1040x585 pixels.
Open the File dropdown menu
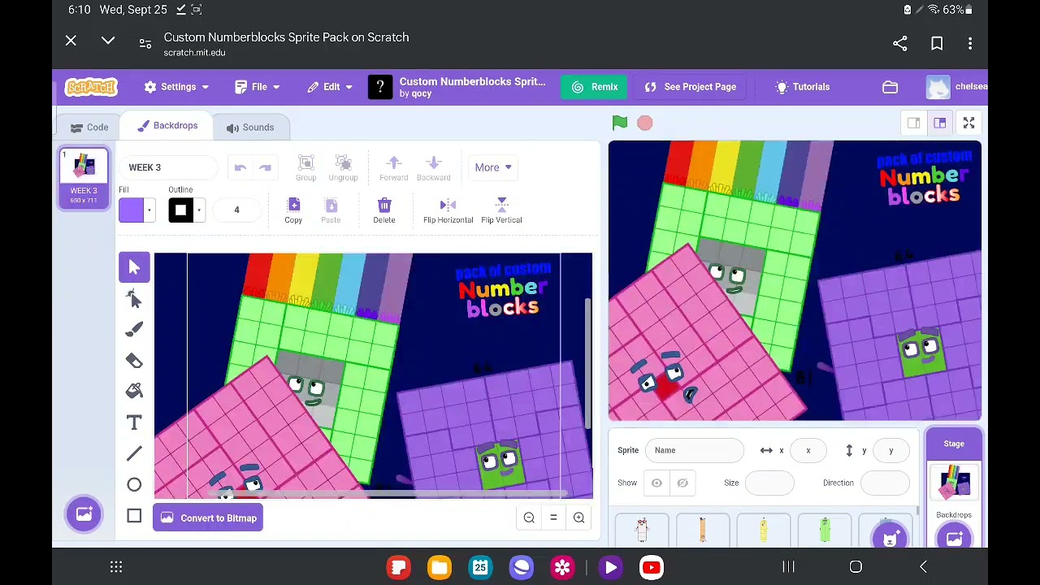pos(258,87)
